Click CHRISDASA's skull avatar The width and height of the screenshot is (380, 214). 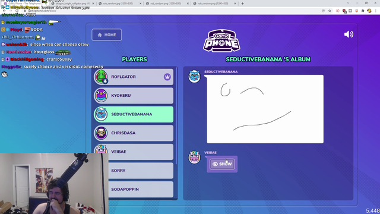(x=101, y=133)
